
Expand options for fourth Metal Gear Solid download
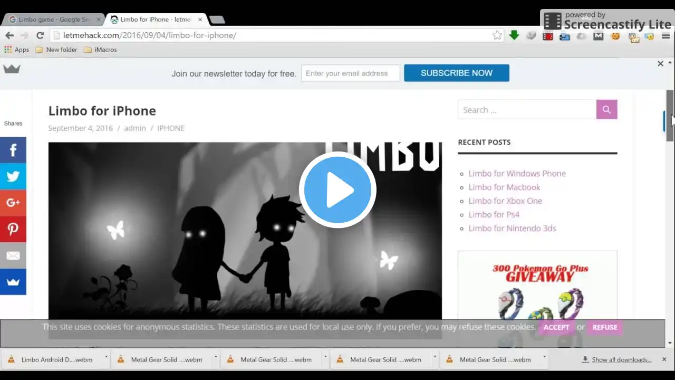click(x=545, y=357)
